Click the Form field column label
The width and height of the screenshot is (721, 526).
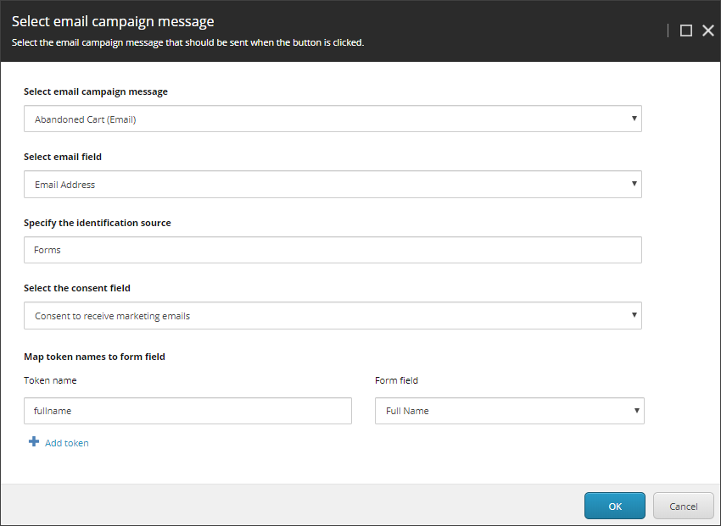pyautogui.click(x=396, y=380)
